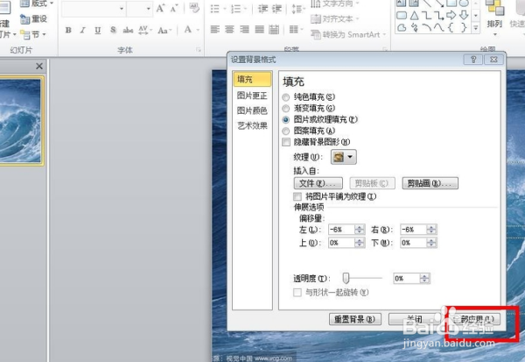Justify the paragraph text
Image resolution: width=525 pixels, height=362 pixels.
click(x=260, y=30)
